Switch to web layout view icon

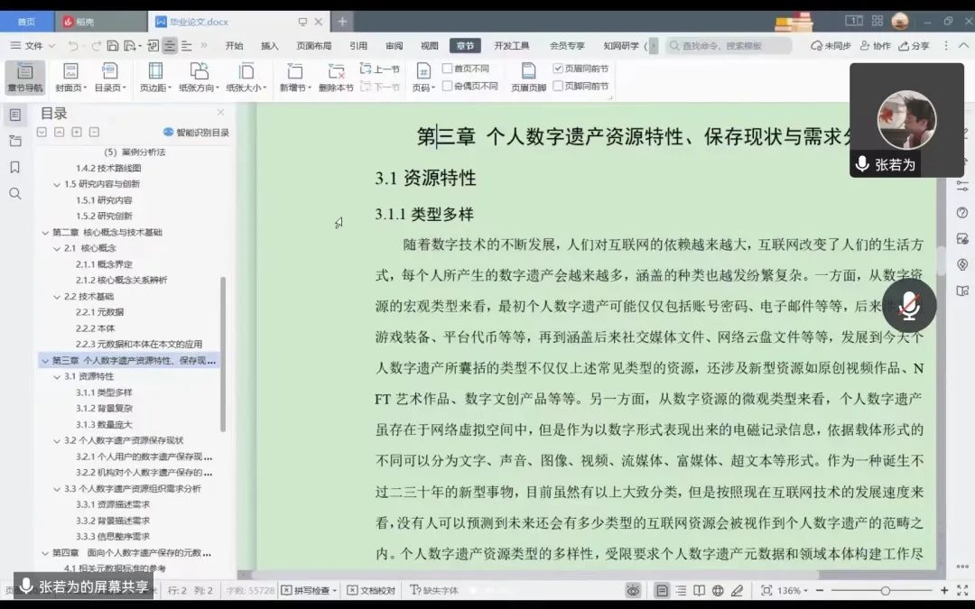[x=718, y=590]
